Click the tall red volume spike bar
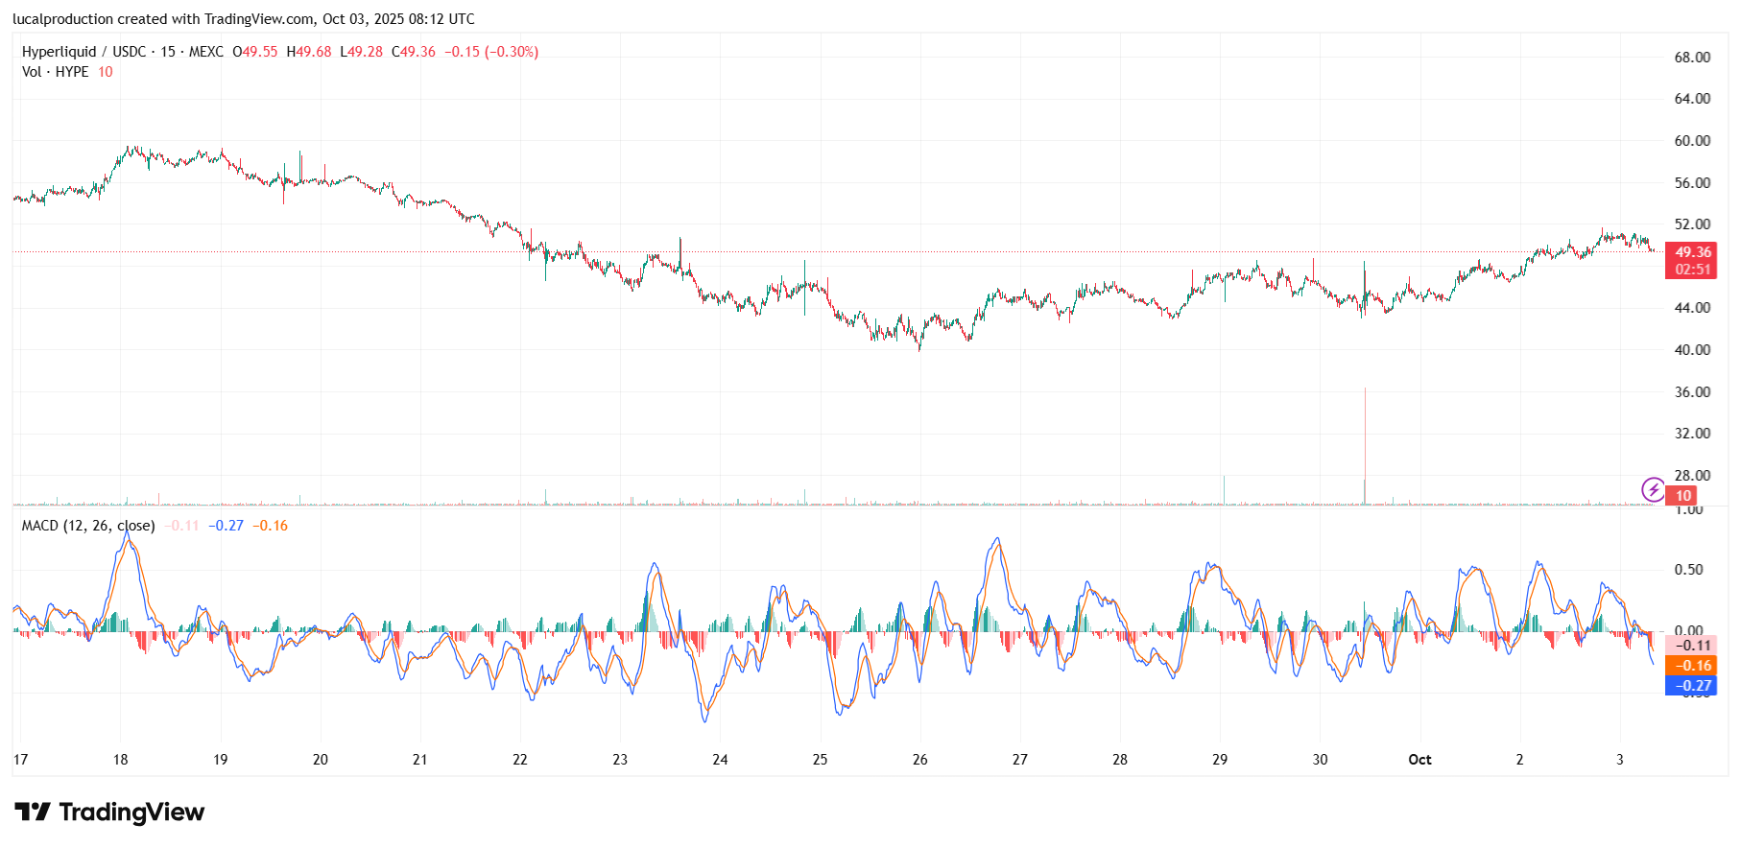Screen dimensions: 1741x848 coord(1365,446)
